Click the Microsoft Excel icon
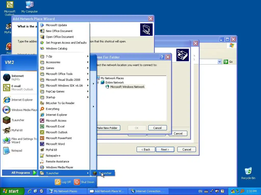This screenshot has height=195, width=261. [x=42, y=126]
